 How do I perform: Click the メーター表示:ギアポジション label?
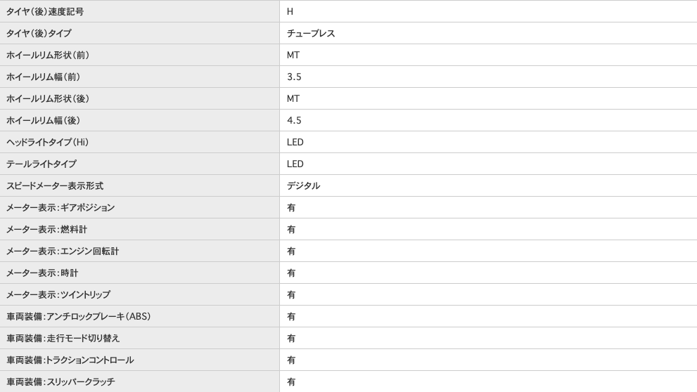(60, 208)
